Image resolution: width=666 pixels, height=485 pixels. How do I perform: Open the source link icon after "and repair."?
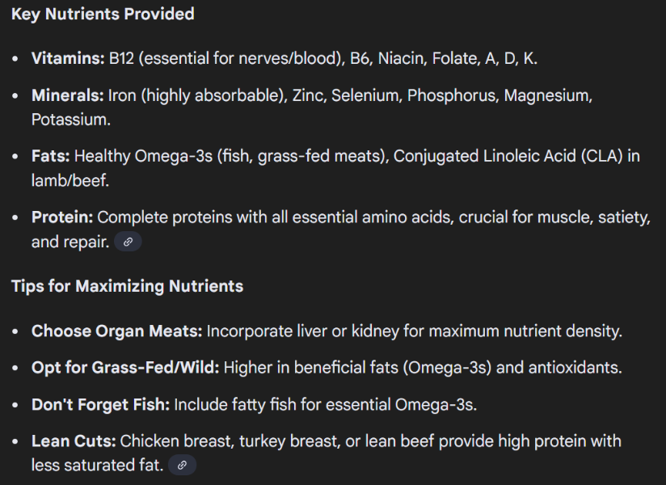click(128, 242)
